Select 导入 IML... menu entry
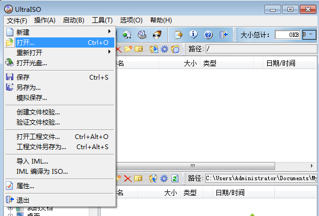This screenshot has width=319, height=216. [x=60, y=161]
